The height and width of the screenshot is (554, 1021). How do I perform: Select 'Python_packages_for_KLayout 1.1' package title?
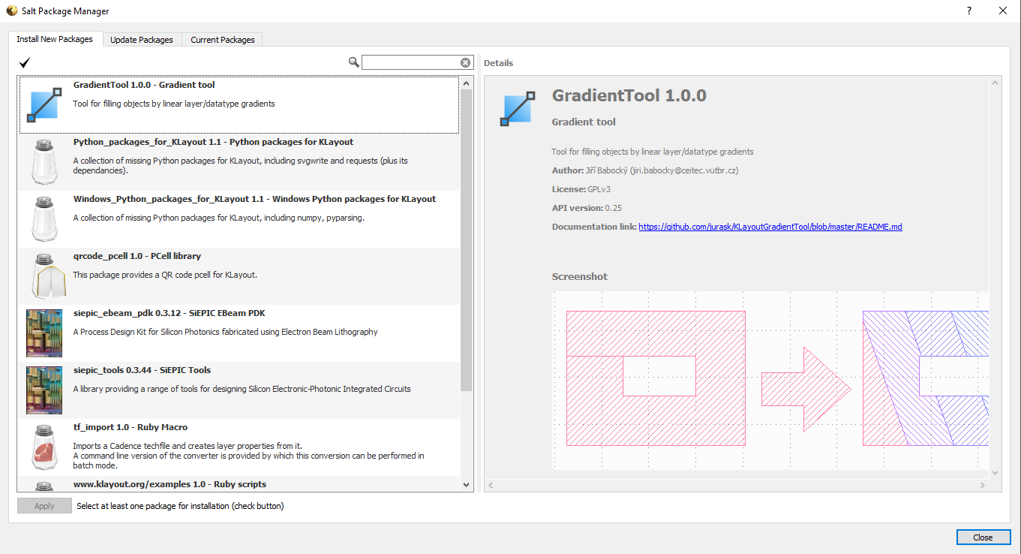coord(213,142)
